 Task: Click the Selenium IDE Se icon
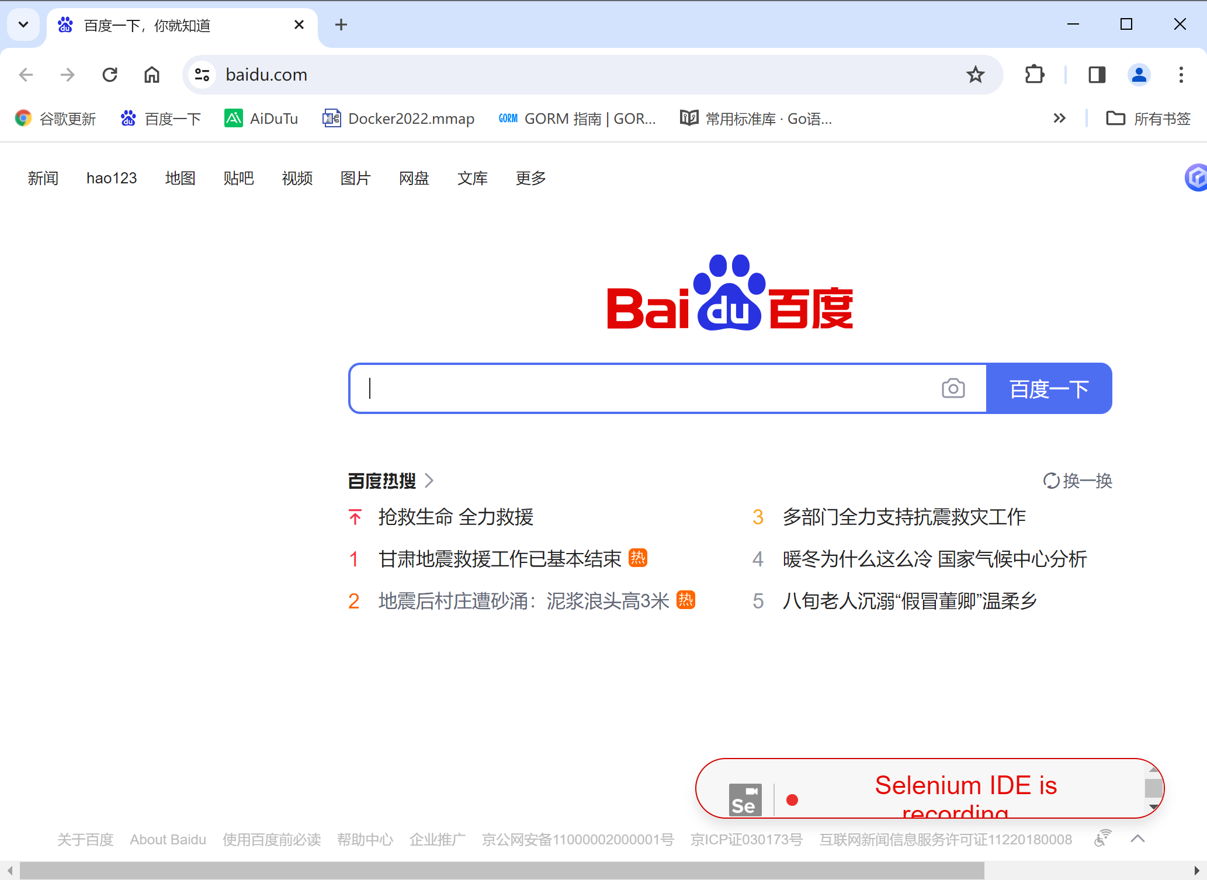tap(745, 800)
